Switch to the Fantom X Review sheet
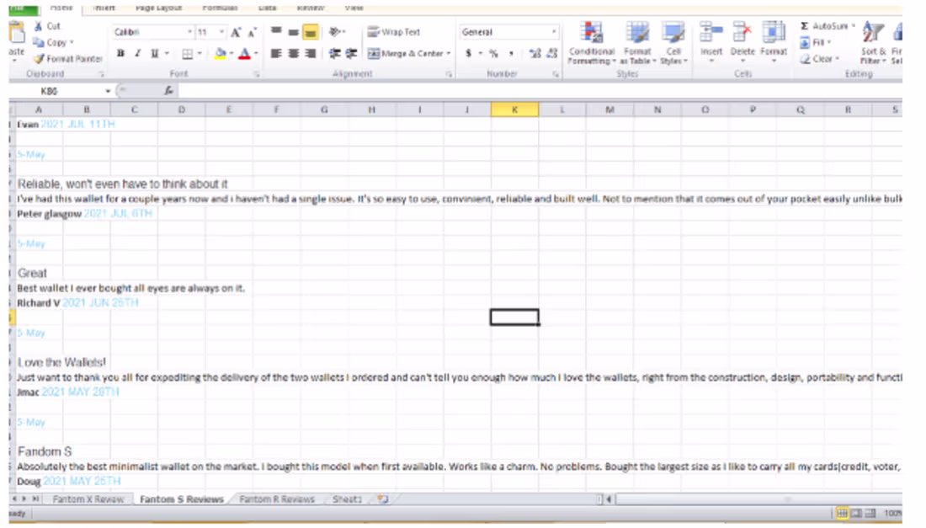This screenshot has height=528, width=926. coord(88,499)
